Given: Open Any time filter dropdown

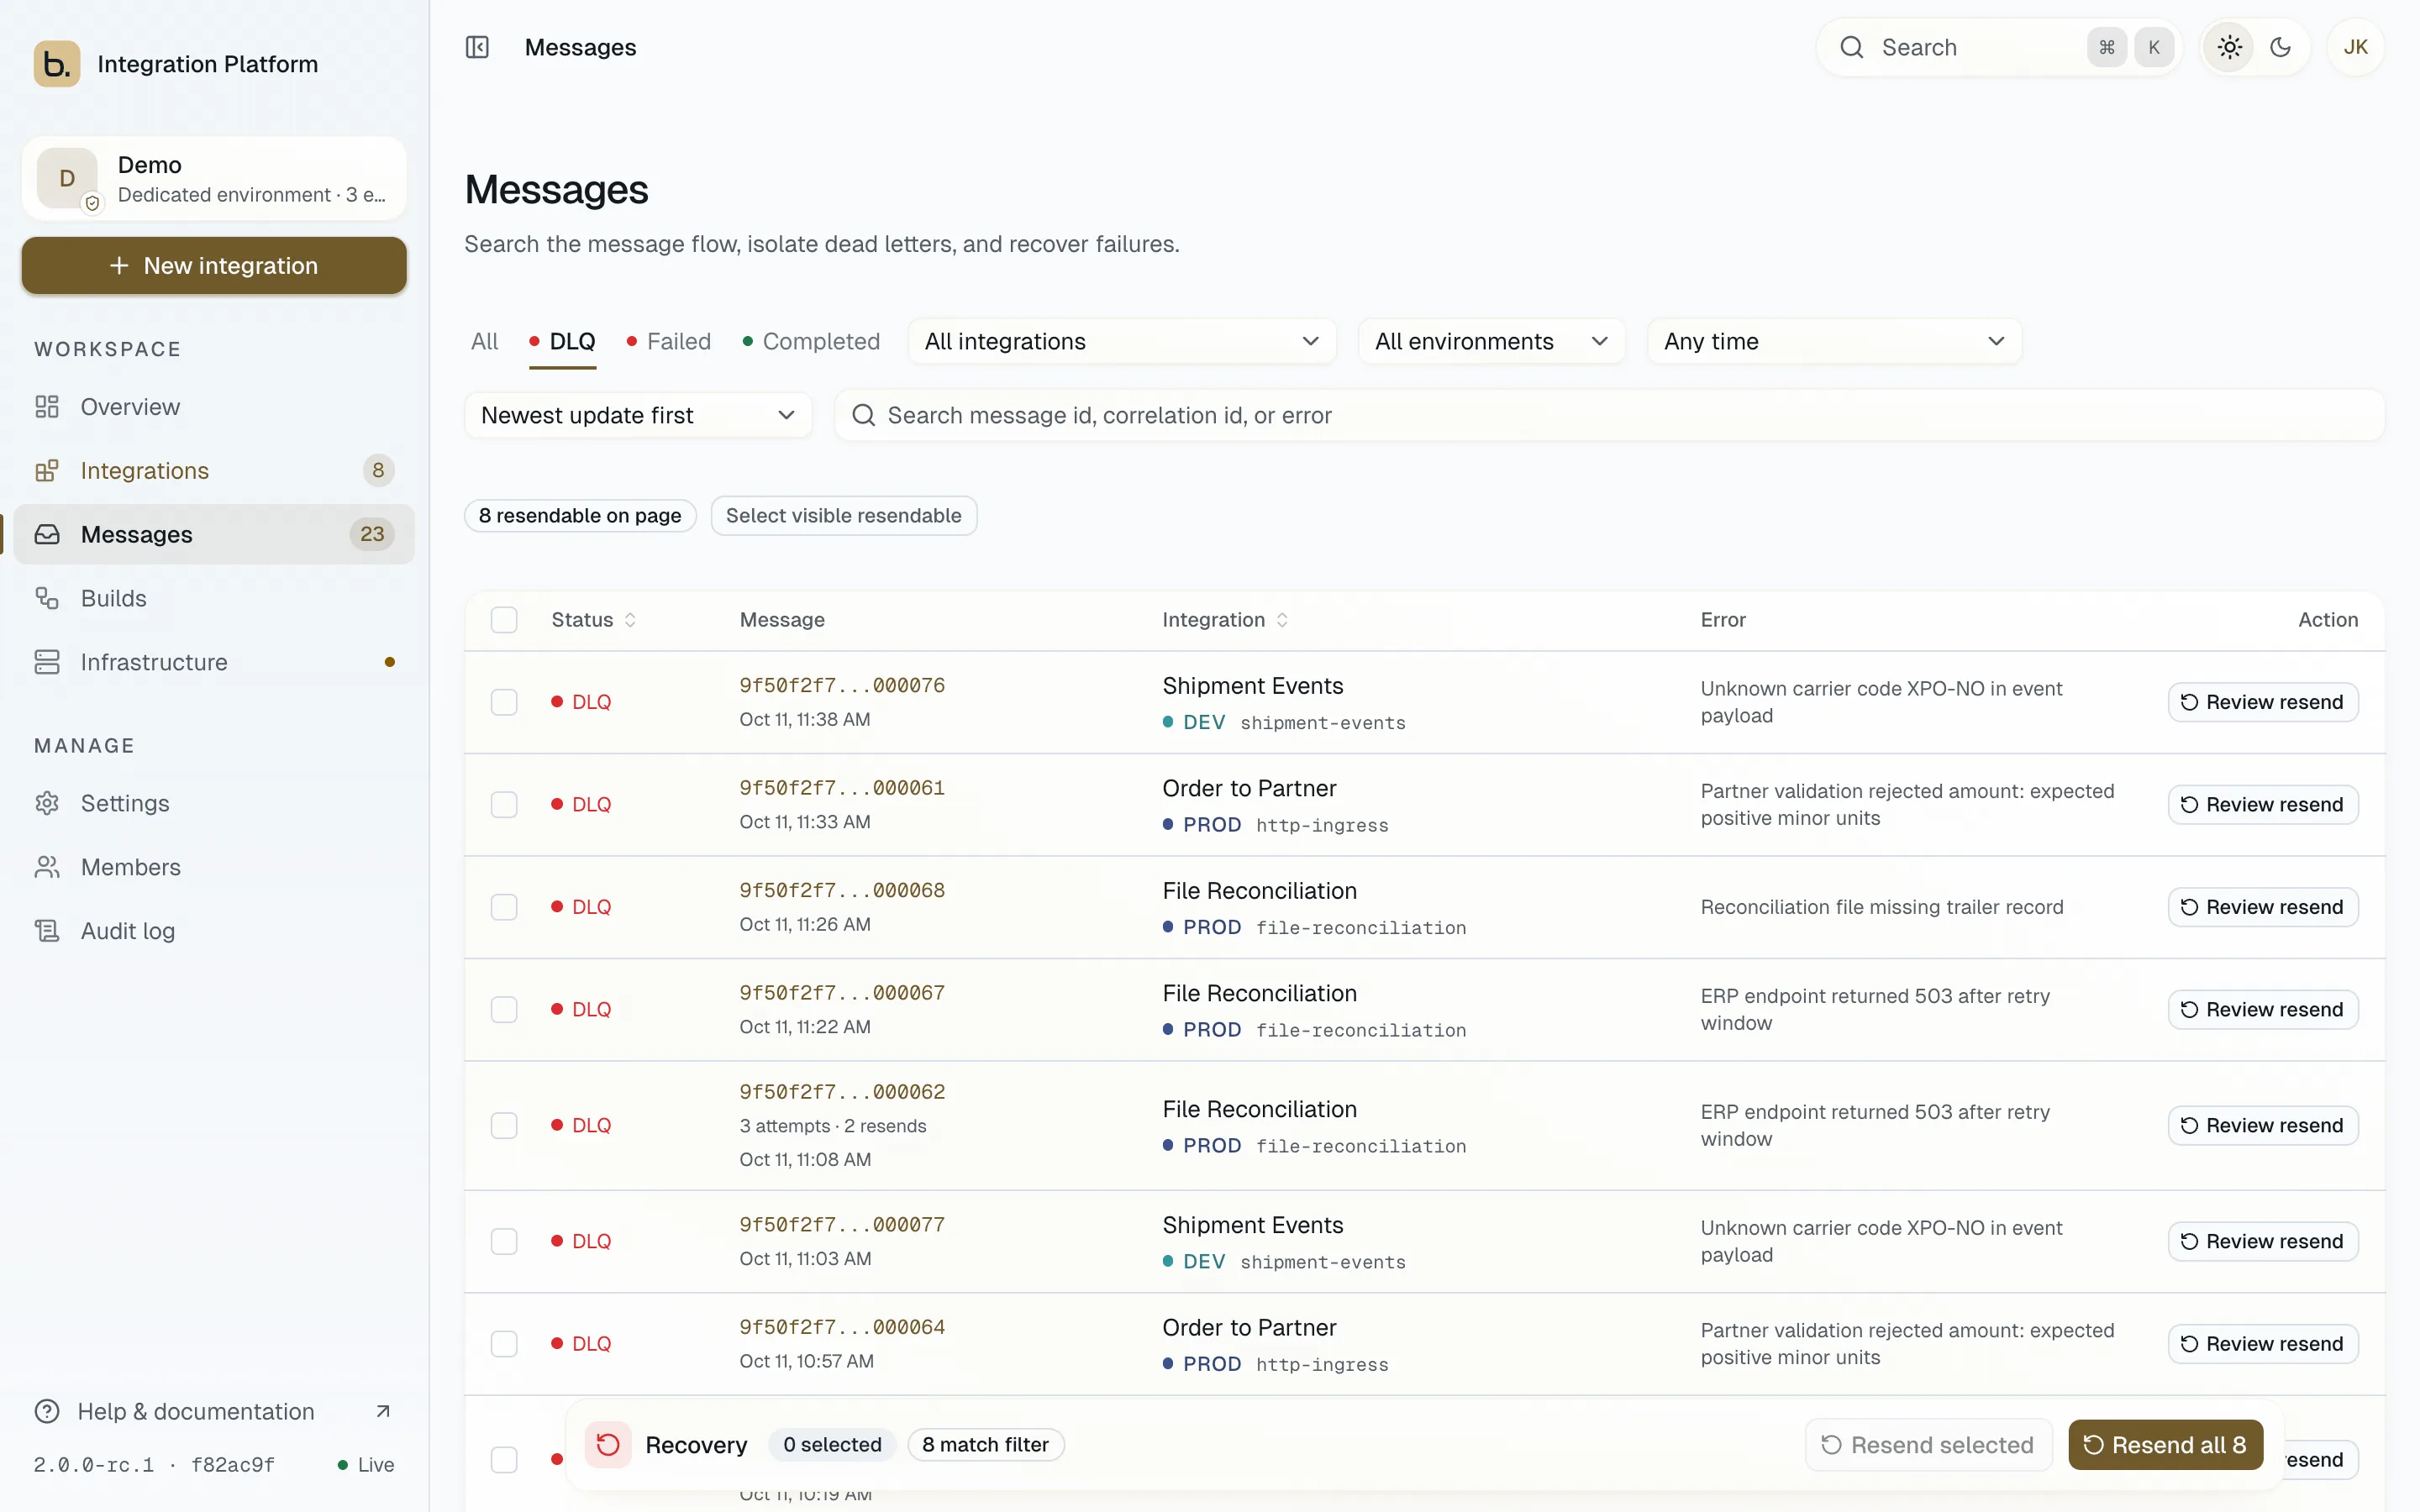Looking at the screenshot, I should point(1834,341).
